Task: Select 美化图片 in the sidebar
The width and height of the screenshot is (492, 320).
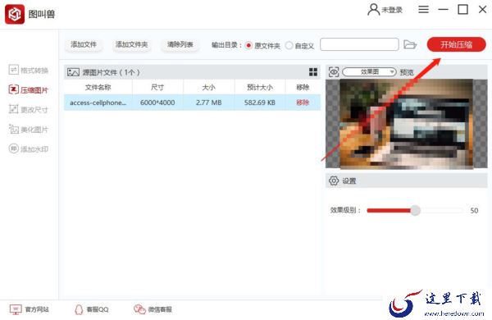Action: [x=29, y=130]
